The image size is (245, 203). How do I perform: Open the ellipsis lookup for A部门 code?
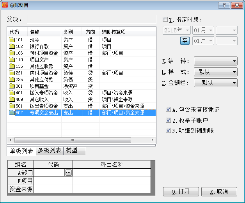tap(68, 173)
